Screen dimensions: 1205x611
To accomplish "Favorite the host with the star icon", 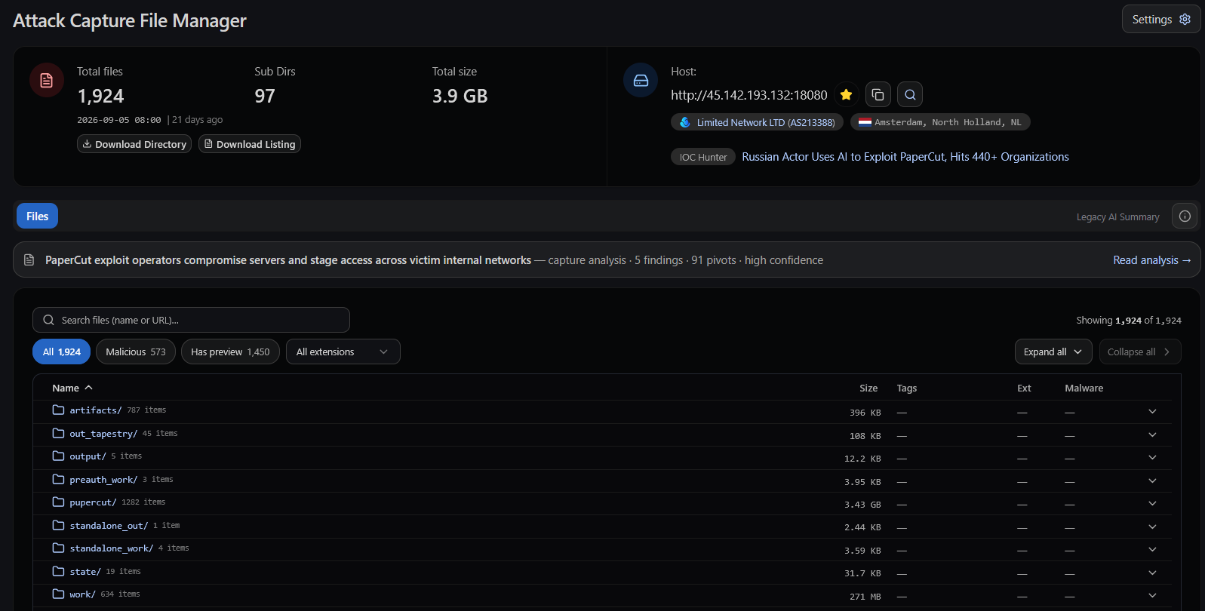I will click(846, 94).
